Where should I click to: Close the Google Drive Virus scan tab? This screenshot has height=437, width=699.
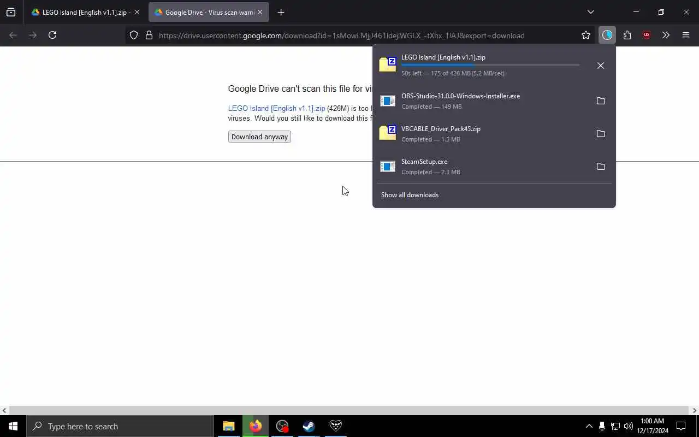tap(260, 12)
